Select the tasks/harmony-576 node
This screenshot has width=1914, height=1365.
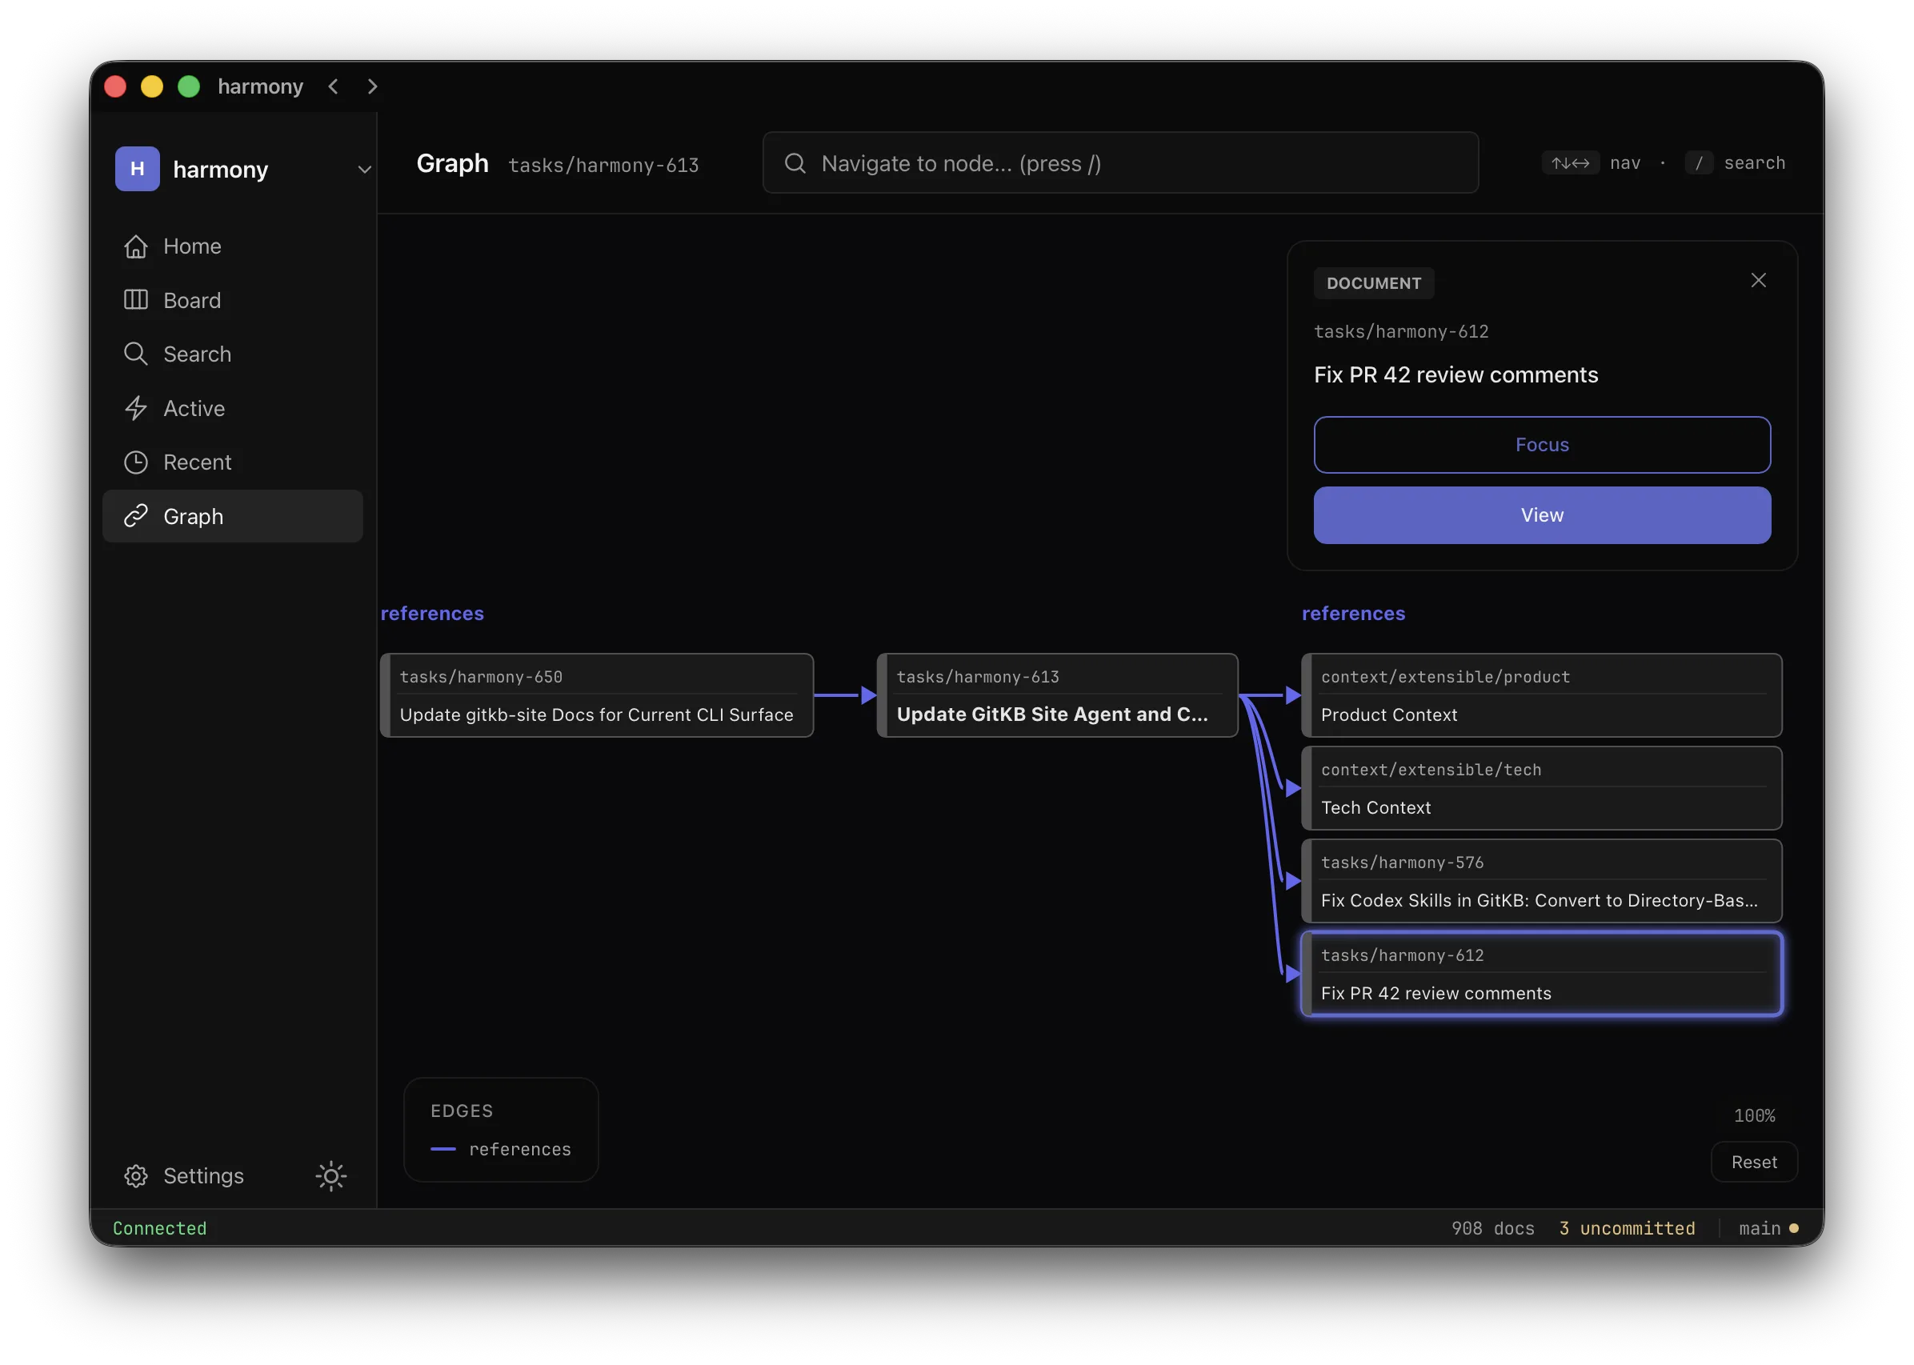1541,882
